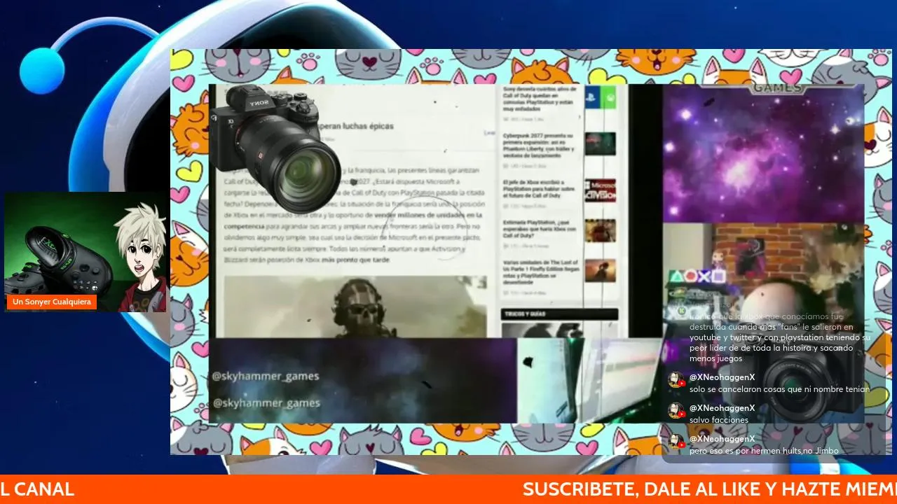This screenshot has height=504, width=897.
Task: Open The Last of Us Firefly Edition thumbnail
Action: [x=601, y=271]
